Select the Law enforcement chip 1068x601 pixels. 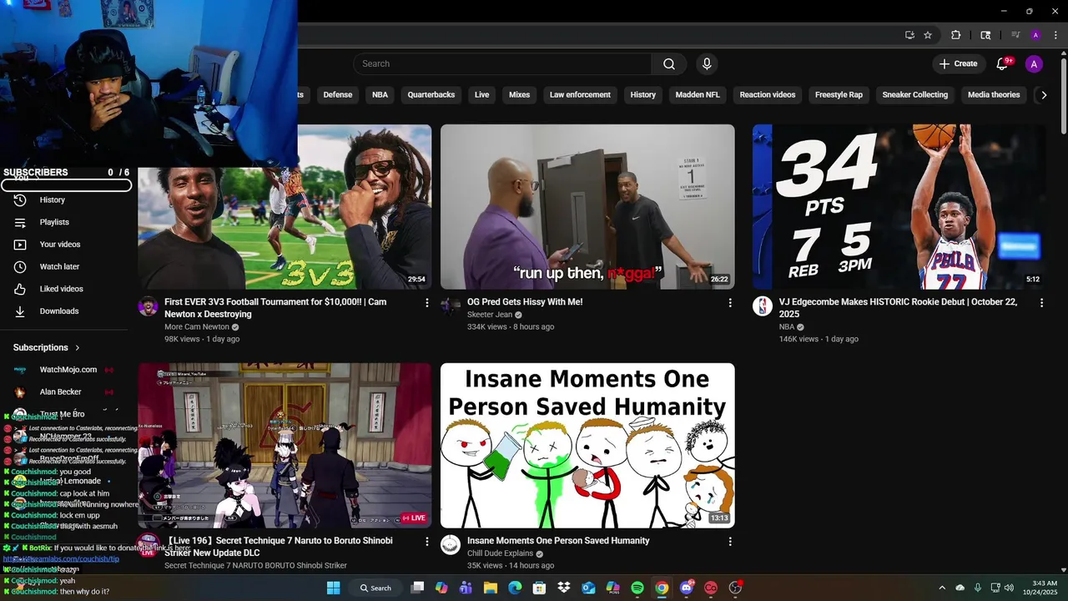pos(580,95)
